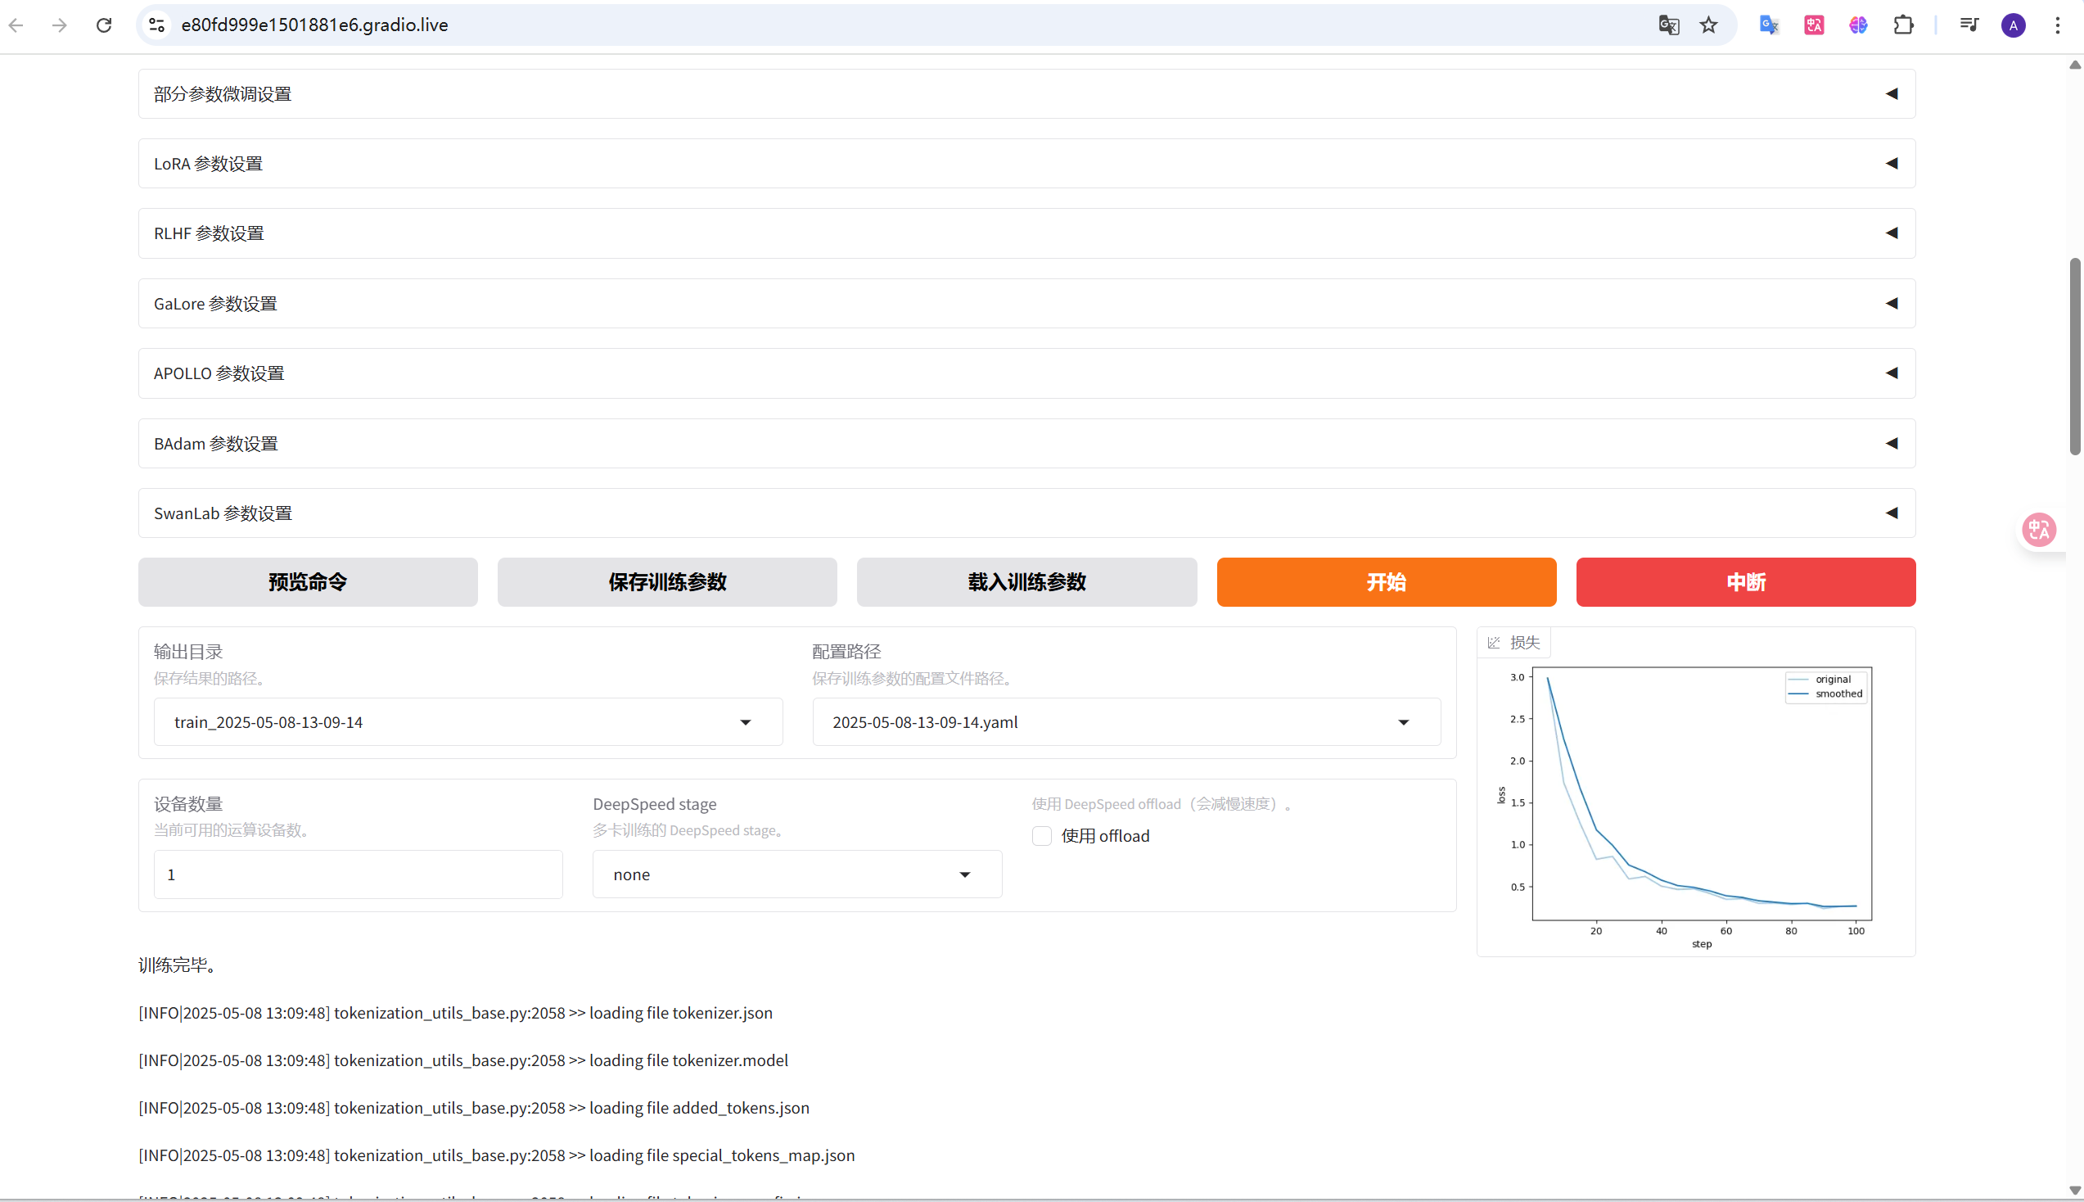
Task: Click the media control playlist icon
Action: [1969, 25]
